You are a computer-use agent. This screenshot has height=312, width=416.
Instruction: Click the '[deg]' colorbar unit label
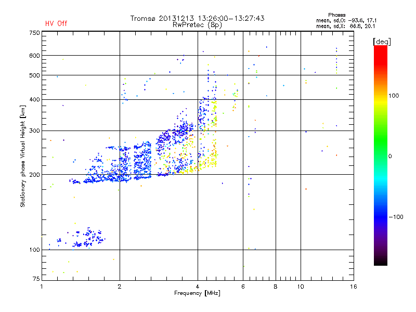[382, 42]
